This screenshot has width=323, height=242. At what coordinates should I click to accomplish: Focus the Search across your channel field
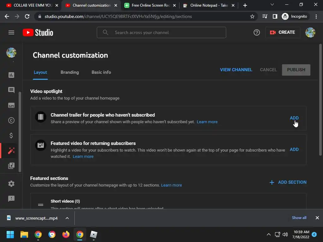tap(161, 32)
